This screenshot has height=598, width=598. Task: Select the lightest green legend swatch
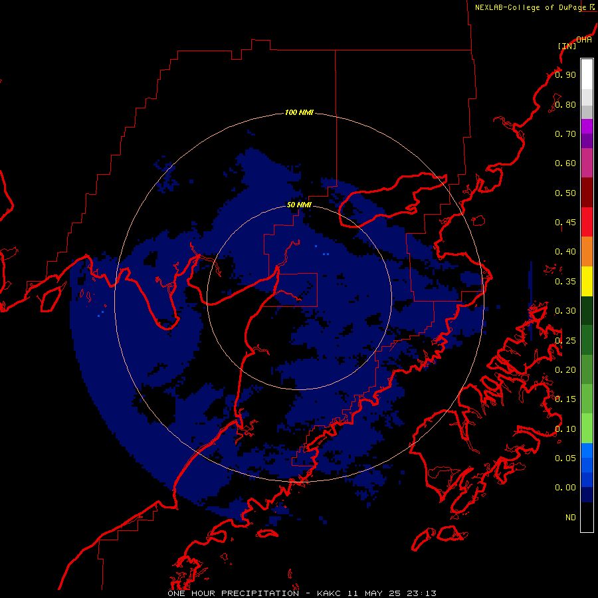[x=587, y=429]
